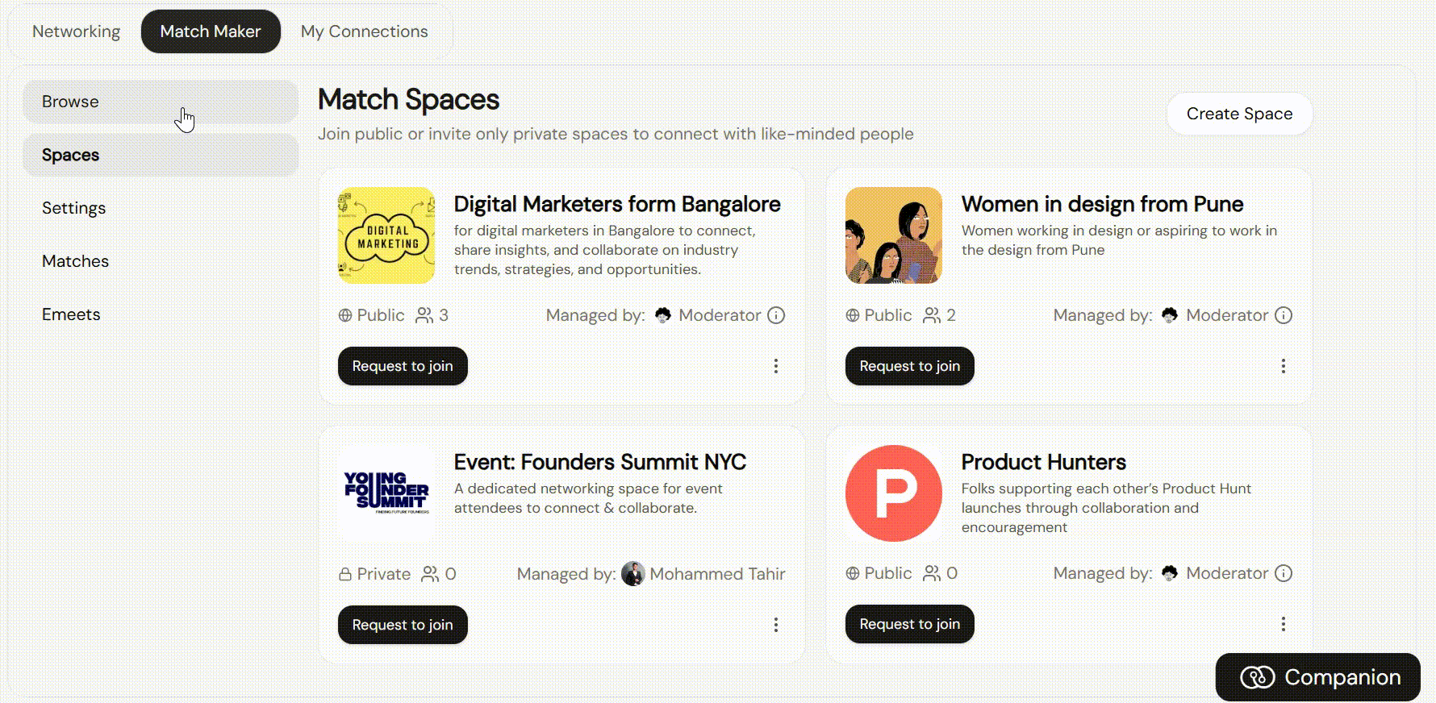
Task: Click info icon on Women in design card
Action: click(x=1284, y=315)
